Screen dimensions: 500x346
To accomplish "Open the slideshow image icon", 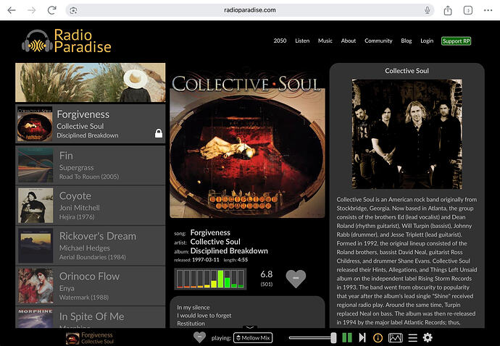I will pos(396,338).
